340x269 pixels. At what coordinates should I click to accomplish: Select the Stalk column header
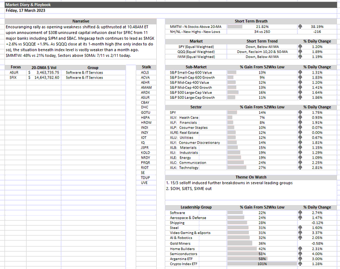point(146,67)
